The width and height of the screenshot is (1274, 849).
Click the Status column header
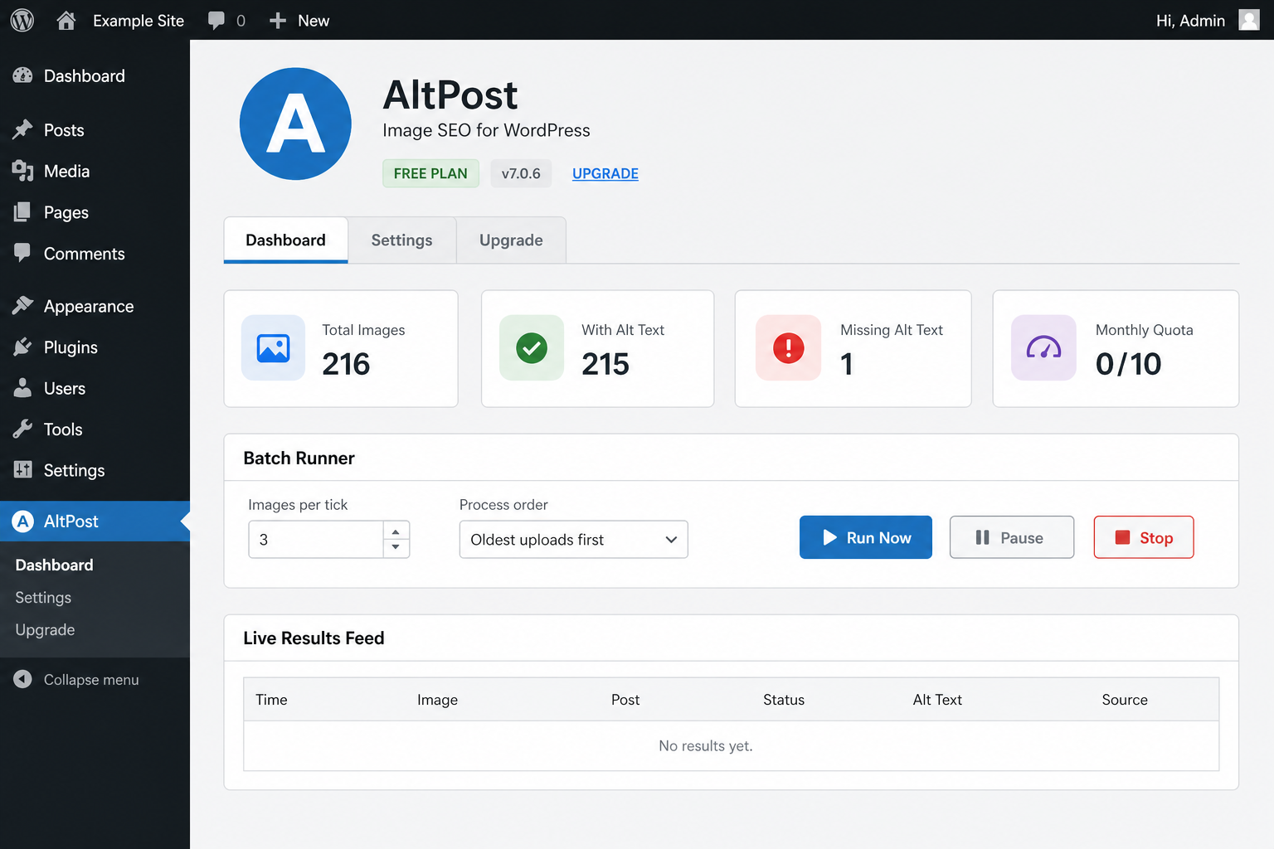(x=784, y=700)
